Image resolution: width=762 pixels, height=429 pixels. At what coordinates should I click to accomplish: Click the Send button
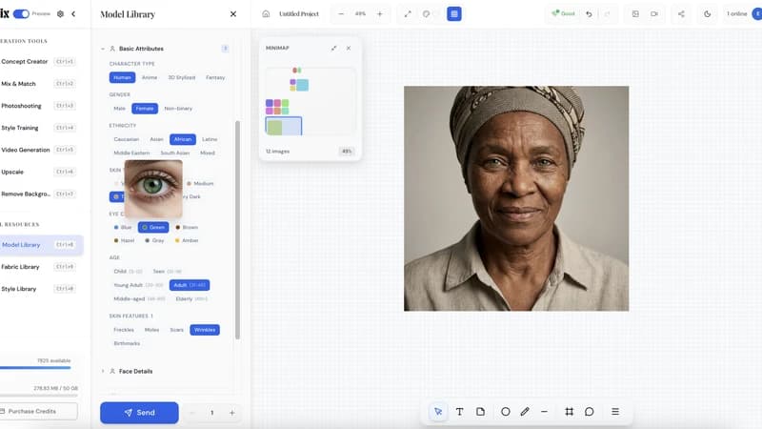coord(139,413)
